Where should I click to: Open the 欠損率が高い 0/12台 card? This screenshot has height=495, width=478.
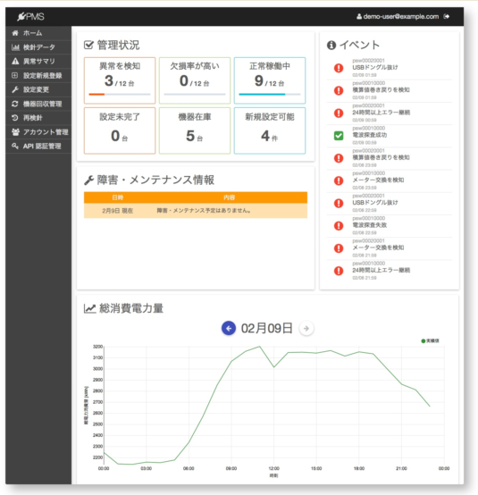[195, 80]
